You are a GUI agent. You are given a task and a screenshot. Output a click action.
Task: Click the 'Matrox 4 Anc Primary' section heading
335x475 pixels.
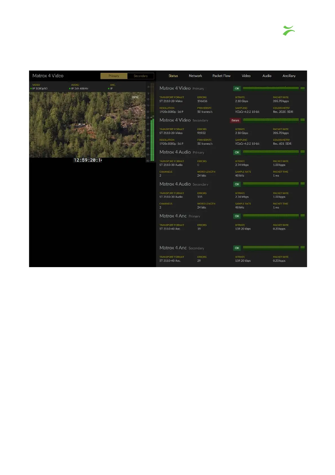(180, 216)
